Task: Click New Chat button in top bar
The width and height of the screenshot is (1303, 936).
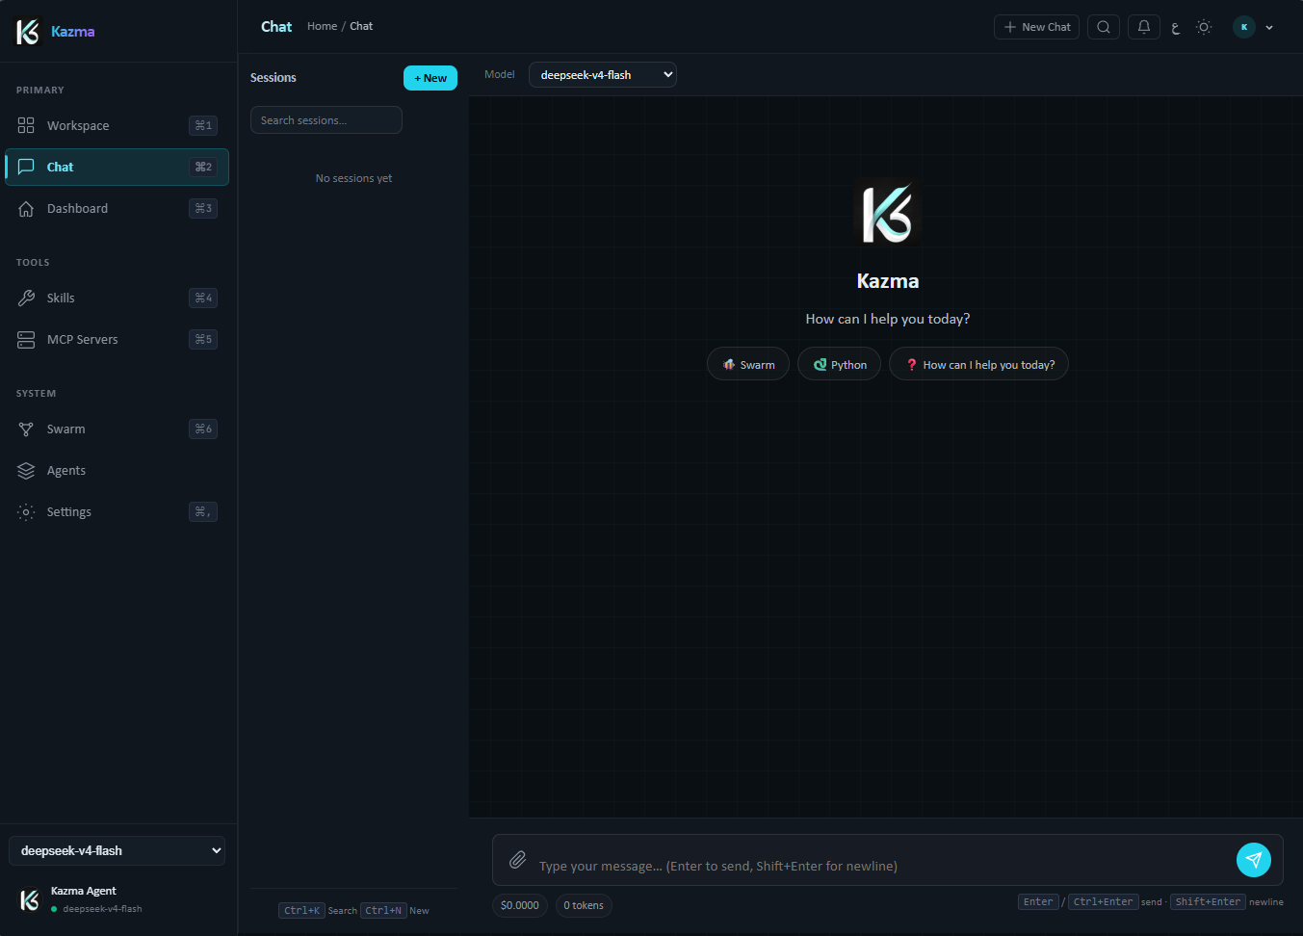Action: pyautogui.click(x=1036, y=27)
